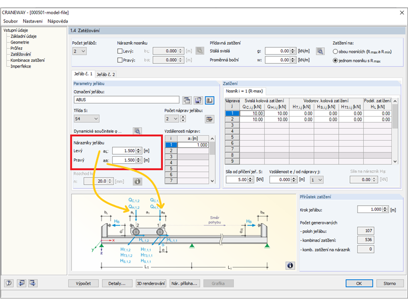This screenshot has height=306, width=408.
Task: Click save crane icon next to ABUS field
Action: [x=198, y=100]
